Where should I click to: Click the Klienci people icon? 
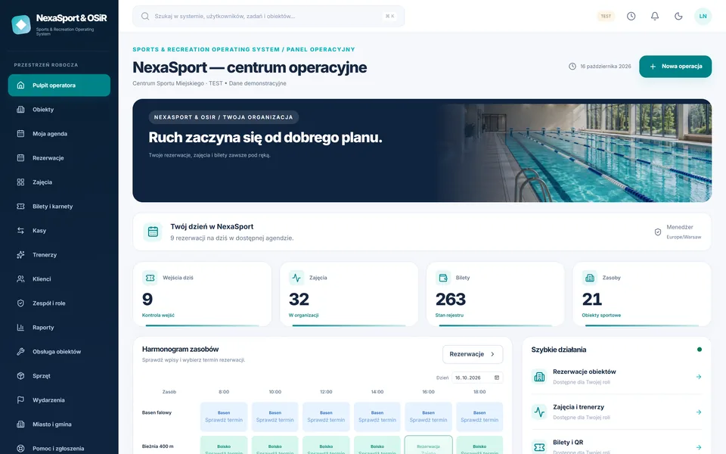pos(20,279)
